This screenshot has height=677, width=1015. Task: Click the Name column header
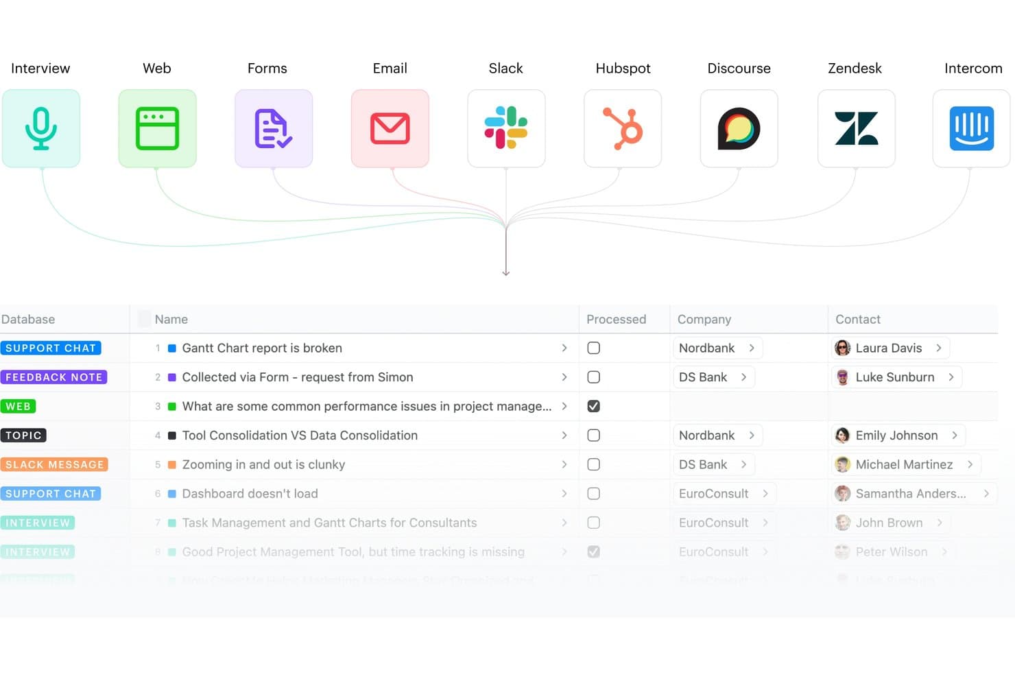(x=171, y=319)
